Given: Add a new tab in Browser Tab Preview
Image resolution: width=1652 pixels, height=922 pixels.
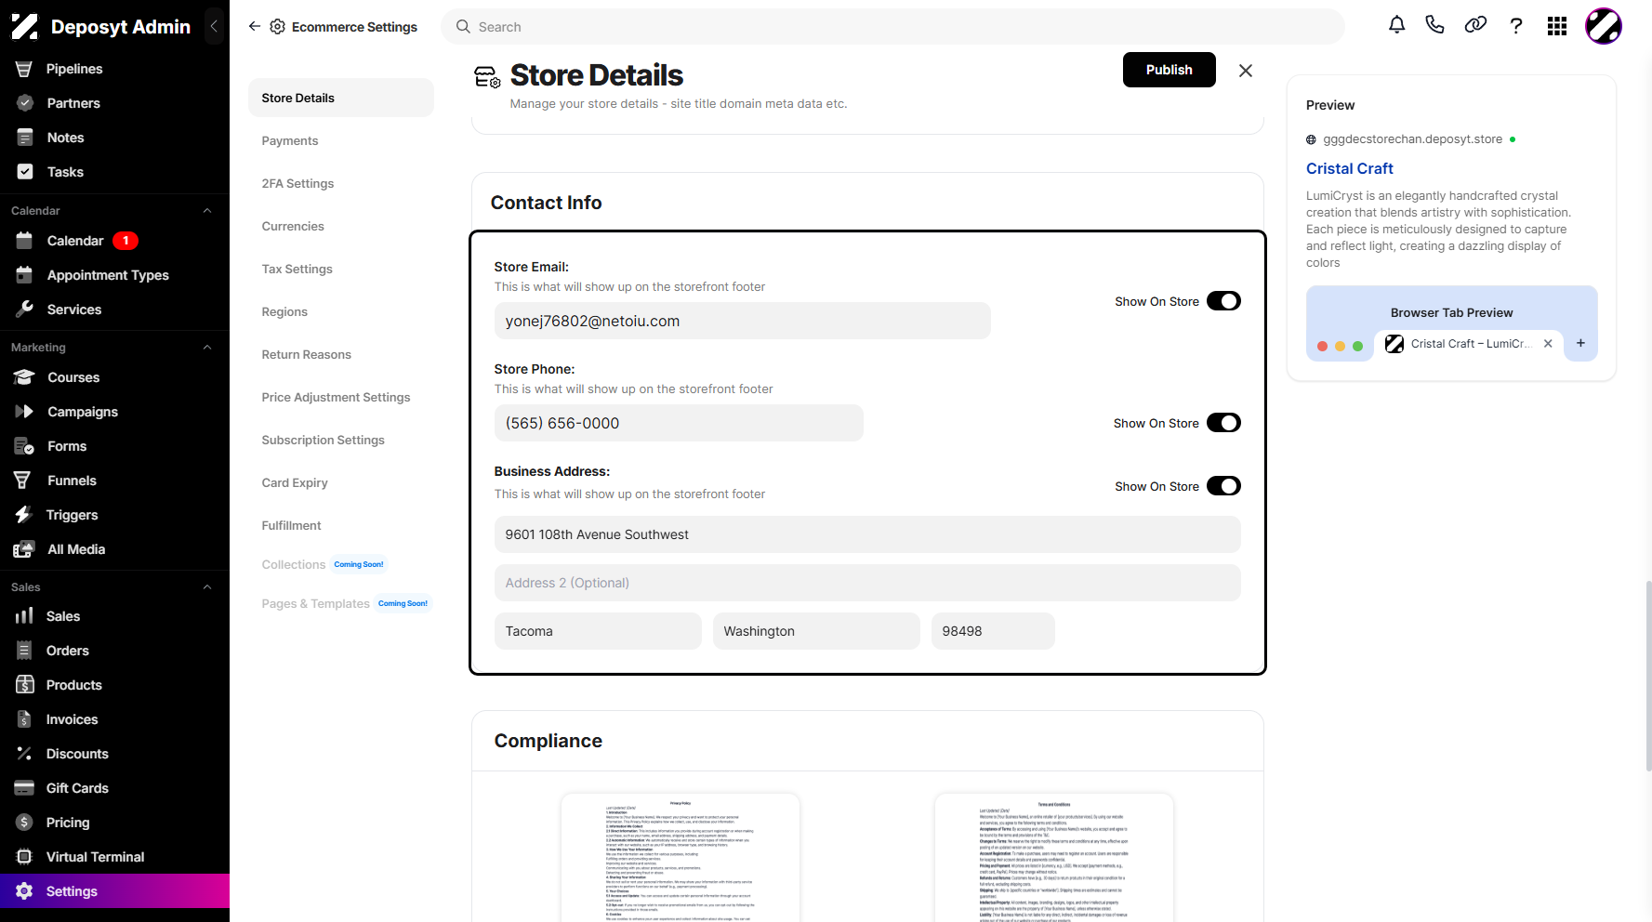Looking at the screenshot, I should (1580, 343).
